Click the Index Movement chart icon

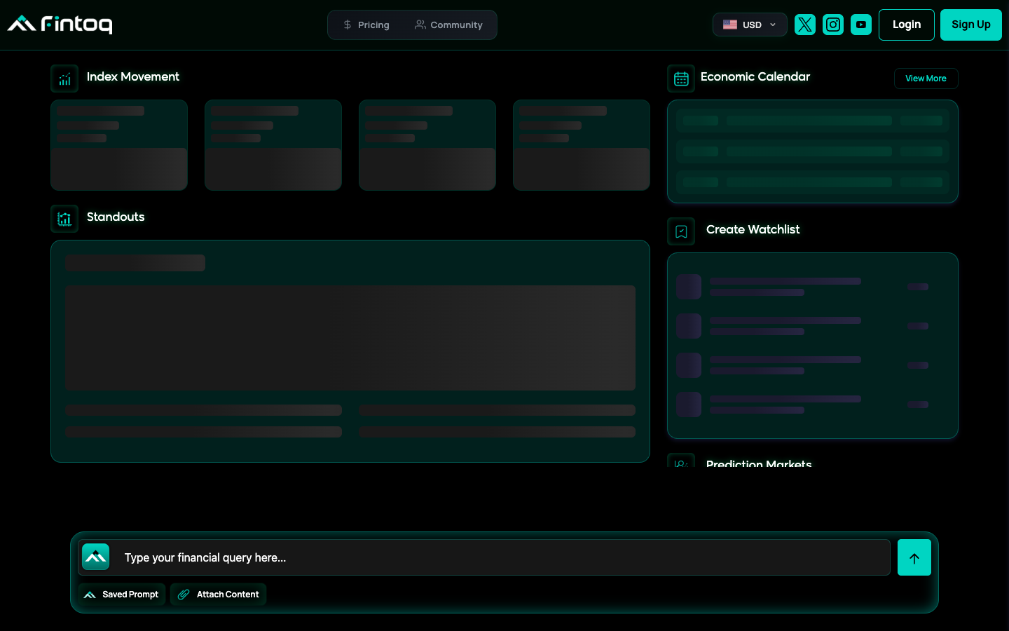[64, 79]
